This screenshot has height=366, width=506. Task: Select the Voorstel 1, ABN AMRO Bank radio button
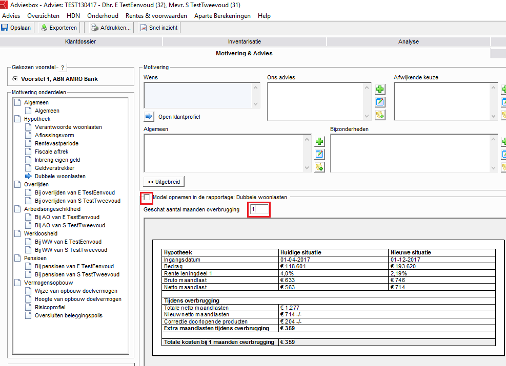15,79
